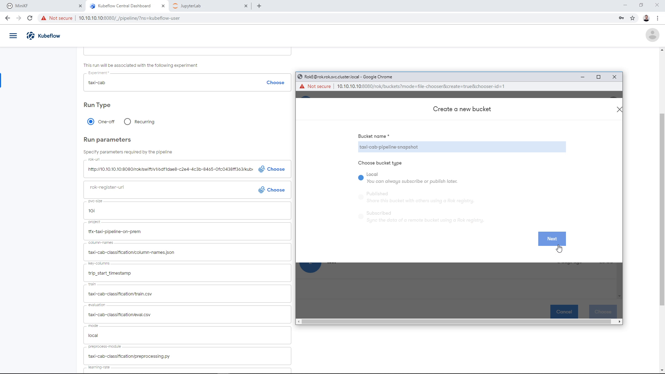665x374 pixels.
Task: Click the Rok window horizontal scrollbar
Action: point(456,321)
